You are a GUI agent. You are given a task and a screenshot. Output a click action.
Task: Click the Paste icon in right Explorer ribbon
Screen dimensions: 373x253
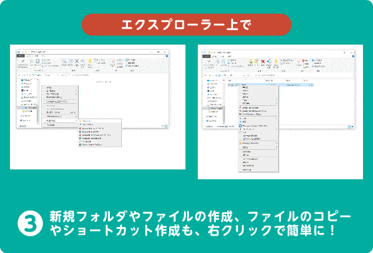(x=224, y=61)
